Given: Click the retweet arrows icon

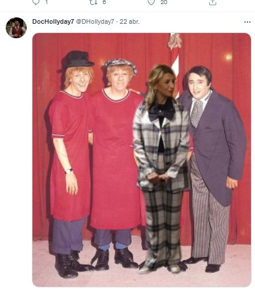Looking at the screenshot, I should pyautogui.click(x=93, y=2).
